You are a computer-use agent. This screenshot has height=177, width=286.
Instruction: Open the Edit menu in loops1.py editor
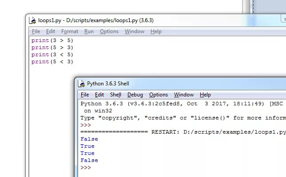pyautogui.click(x=51, y=31)
